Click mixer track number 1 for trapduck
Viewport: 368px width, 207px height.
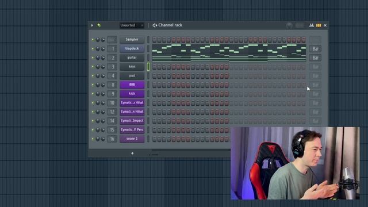tap(112, 48)
